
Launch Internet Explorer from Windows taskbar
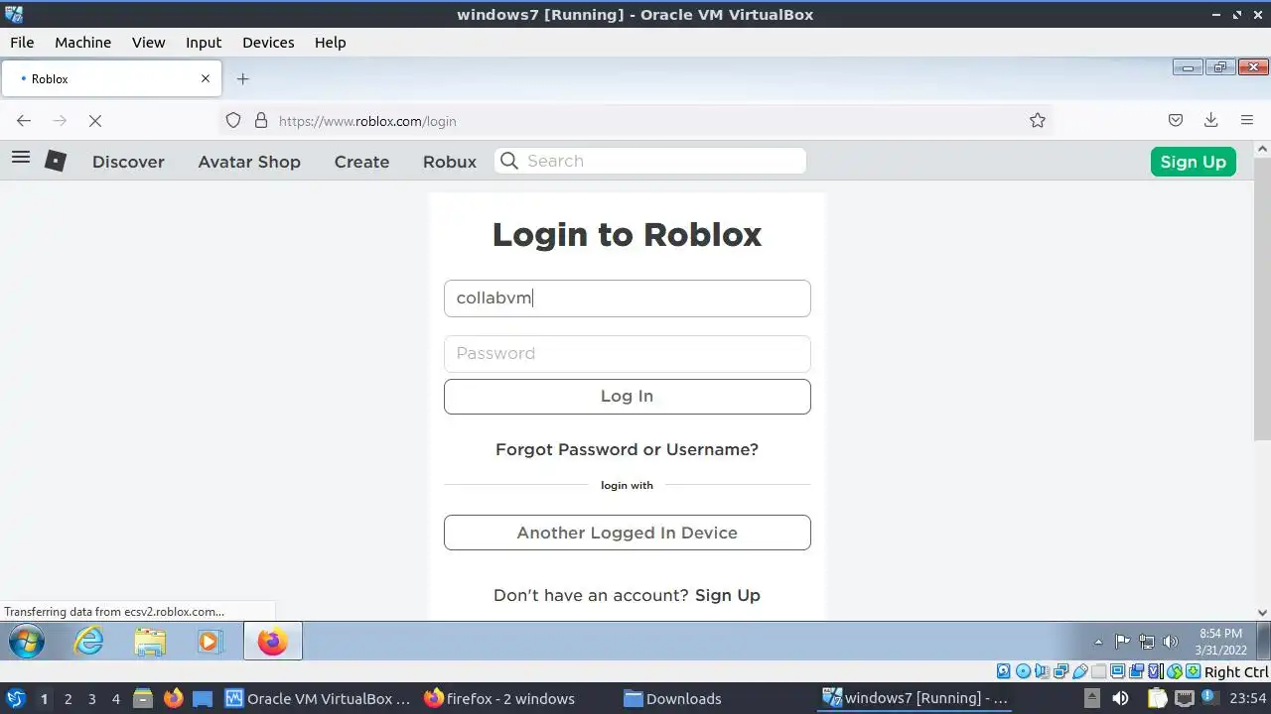88,642
